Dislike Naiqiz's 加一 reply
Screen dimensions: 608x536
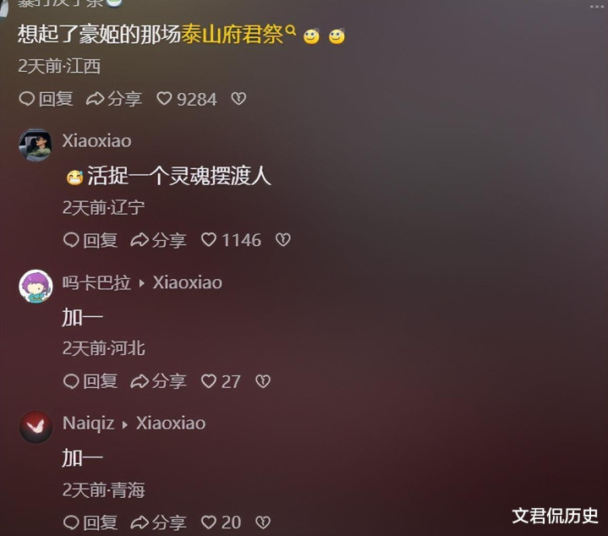[263, 522]
